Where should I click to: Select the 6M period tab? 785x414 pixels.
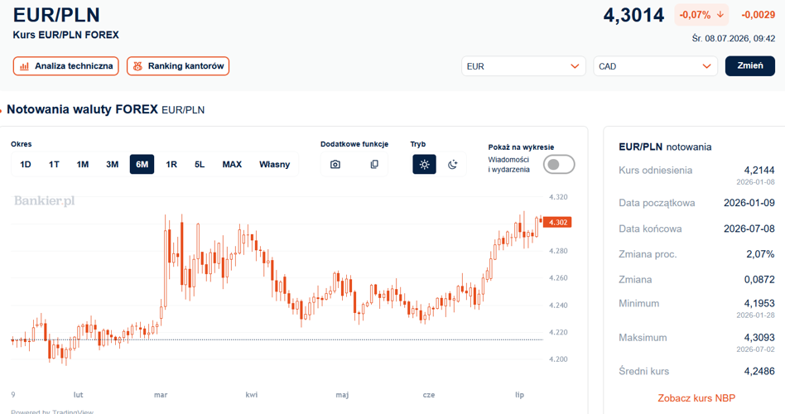point(142,164)
